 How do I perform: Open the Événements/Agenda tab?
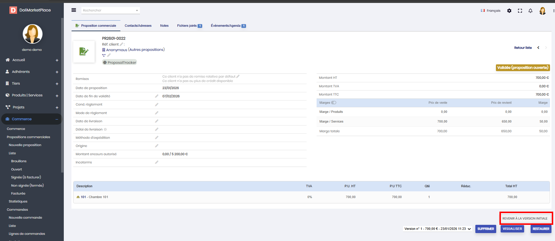pos(228,26)
